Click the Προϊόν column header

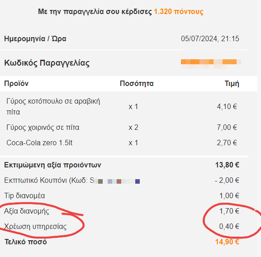coord(16,83)
